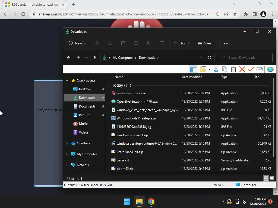Click the Rename icon in Explorer command bar
The height and width of the screenshot is (208, 278).
pyautogui.click(x=136, y=43)
